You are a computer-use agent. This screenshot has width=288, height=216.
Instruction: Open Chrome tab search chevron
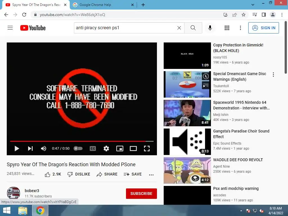click(253, 5)
